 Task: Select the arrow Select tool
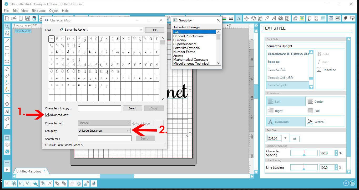pyautogui.click(x=7, y=27)
